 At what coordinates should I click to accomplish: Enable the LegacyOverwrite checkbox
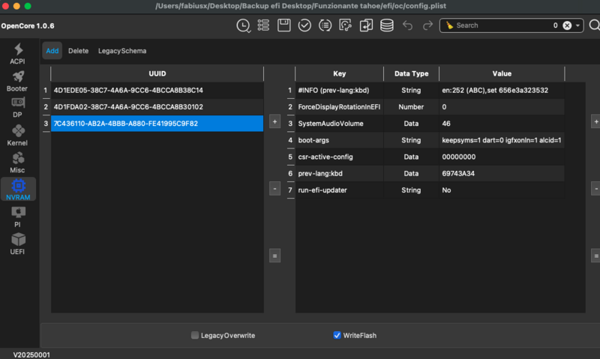[195, 335]
